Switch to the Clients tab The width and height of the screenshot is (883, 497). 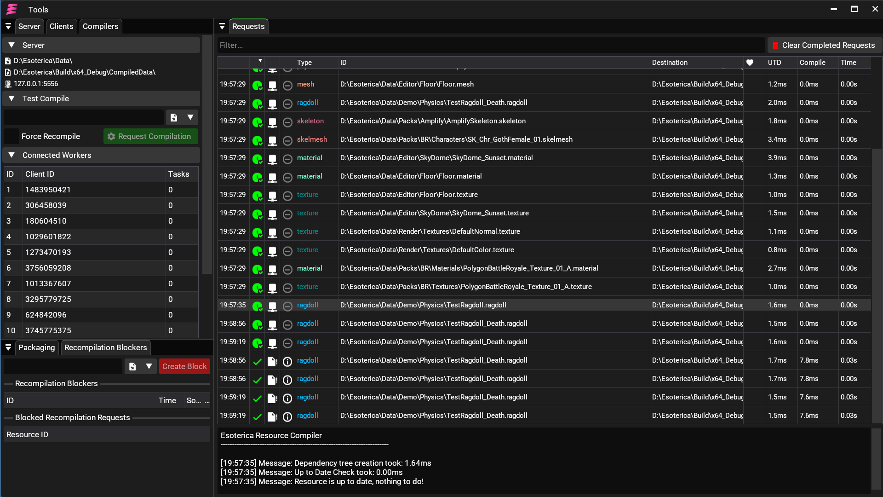pyautogui.click(x=62, y=26)
